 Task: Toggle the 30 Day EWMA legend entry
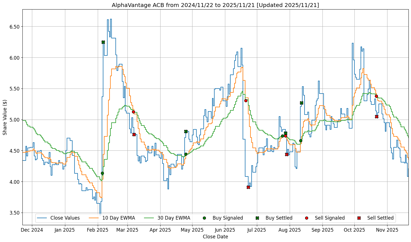(174, 218)
